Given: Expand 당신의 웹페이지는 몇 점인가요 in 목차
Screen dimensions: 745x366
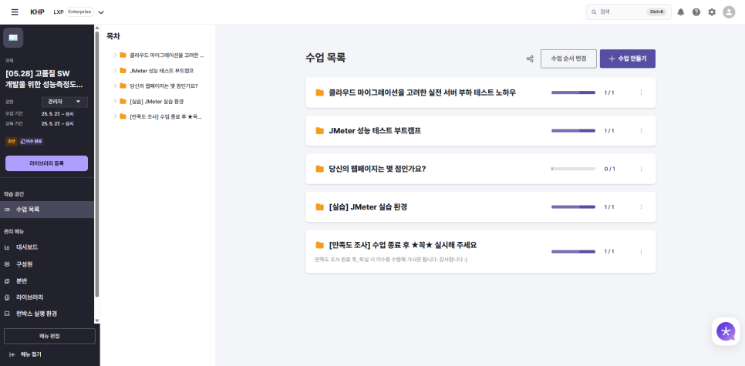Looking at the screenshot, I should pyautogui.click(x=115, y=86).
